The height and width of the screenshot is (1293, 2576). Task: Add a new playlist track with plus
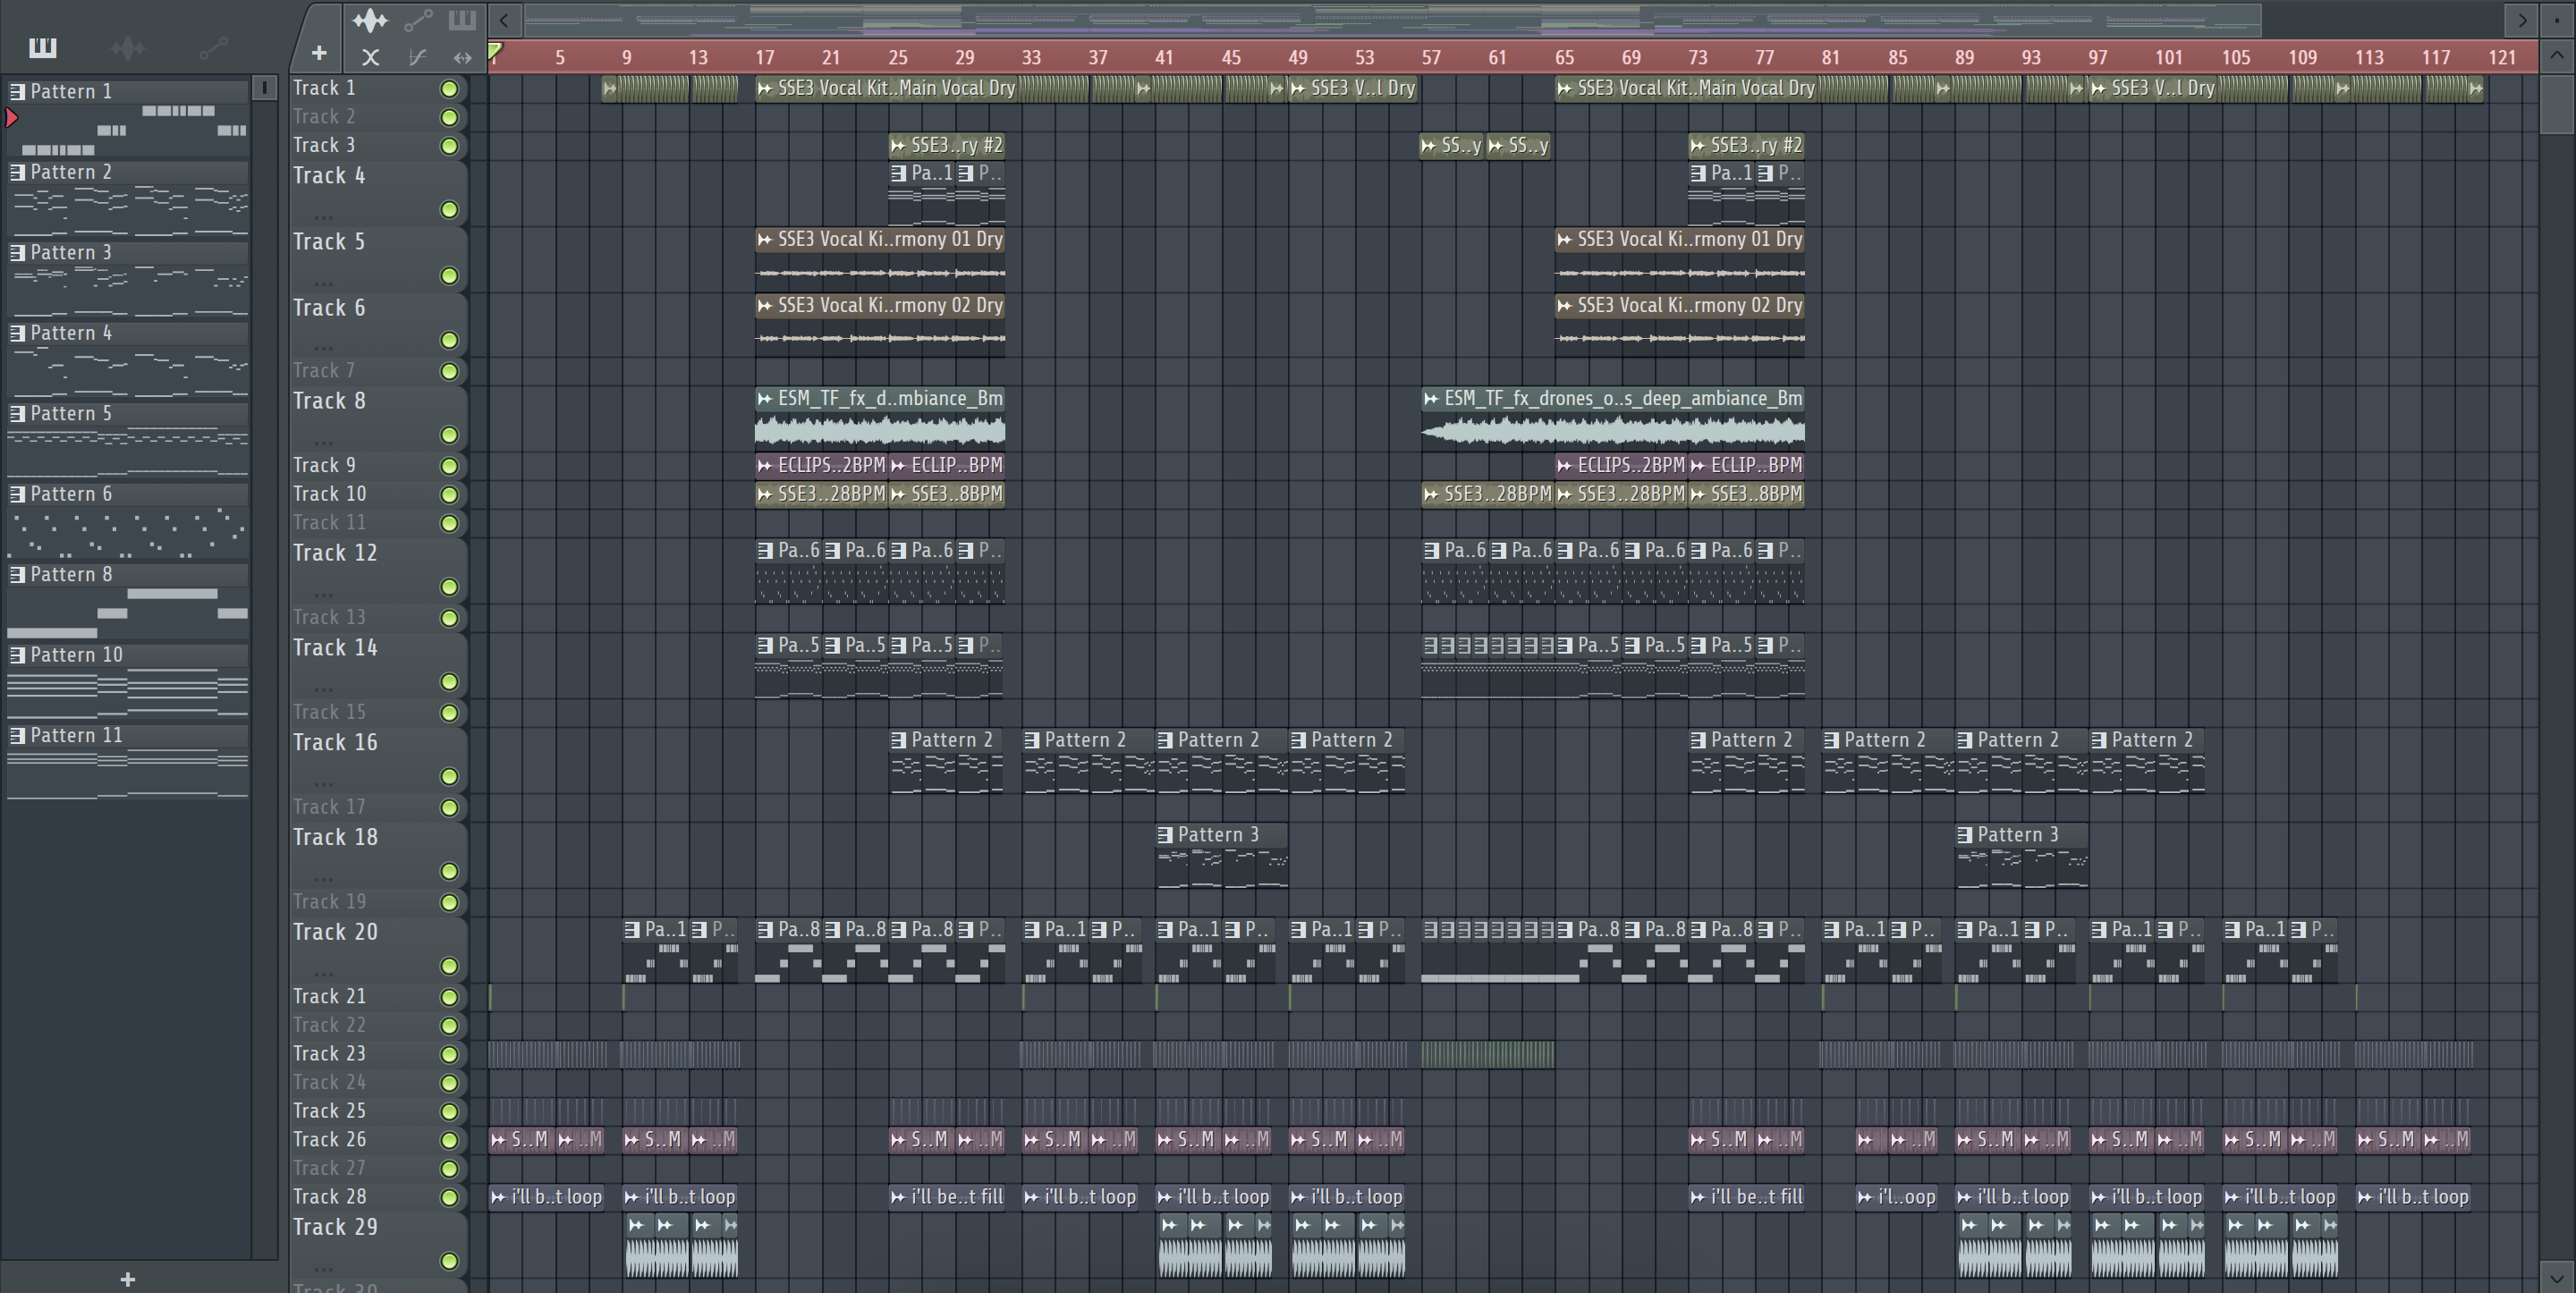coord(319,53)
